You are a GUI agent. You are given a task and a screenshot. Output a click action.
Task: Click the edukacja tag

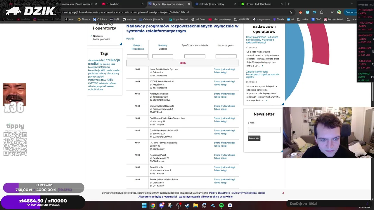tap(113, 60)
